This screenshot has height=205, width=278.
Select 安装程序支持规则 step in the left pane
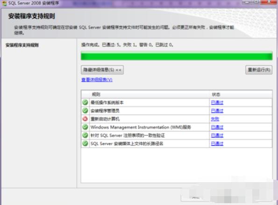(x=22, y=45)
